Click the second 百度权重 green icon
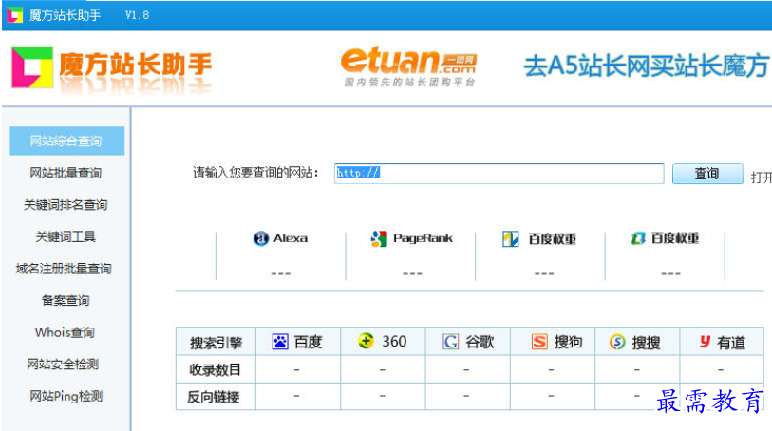This screenshot has height=431, width=772. click(638, 238)
